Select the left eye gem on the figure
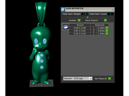129x96 pixels. pos(36,41)
